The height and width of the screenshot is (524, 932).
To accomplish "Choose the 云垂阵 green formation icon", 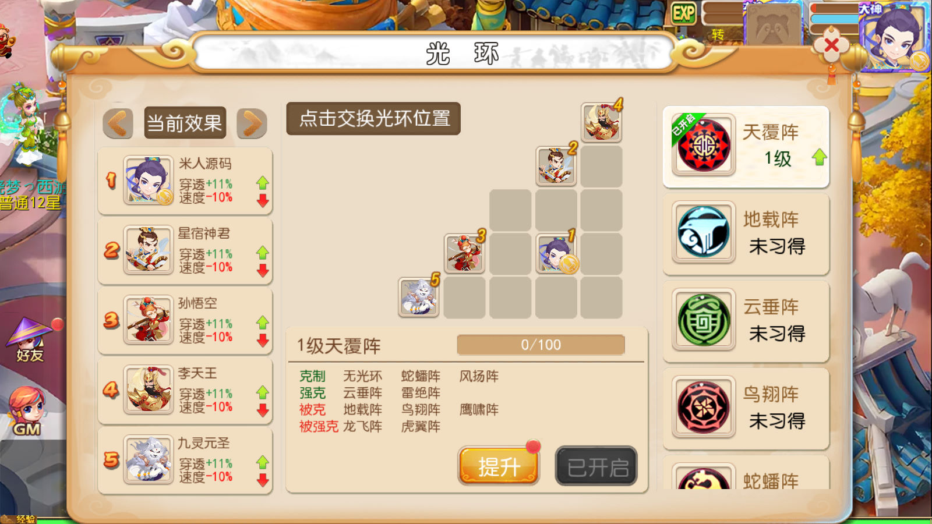I will coord(703,319).
